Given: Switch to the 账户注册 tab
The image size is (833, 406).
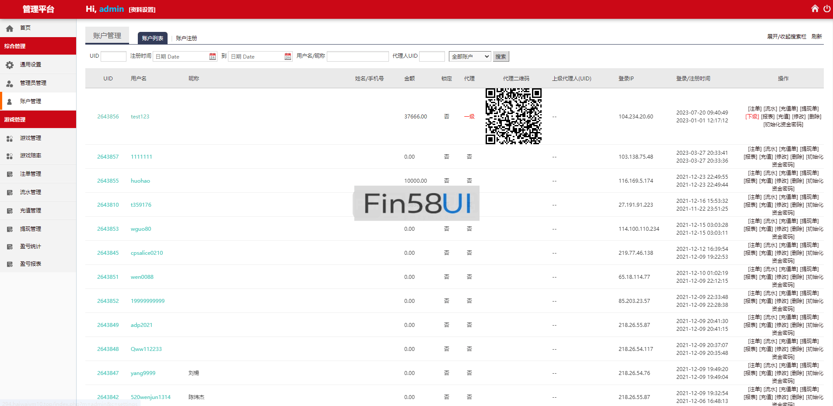Looking at the screenshot, I should click(185, 38).
